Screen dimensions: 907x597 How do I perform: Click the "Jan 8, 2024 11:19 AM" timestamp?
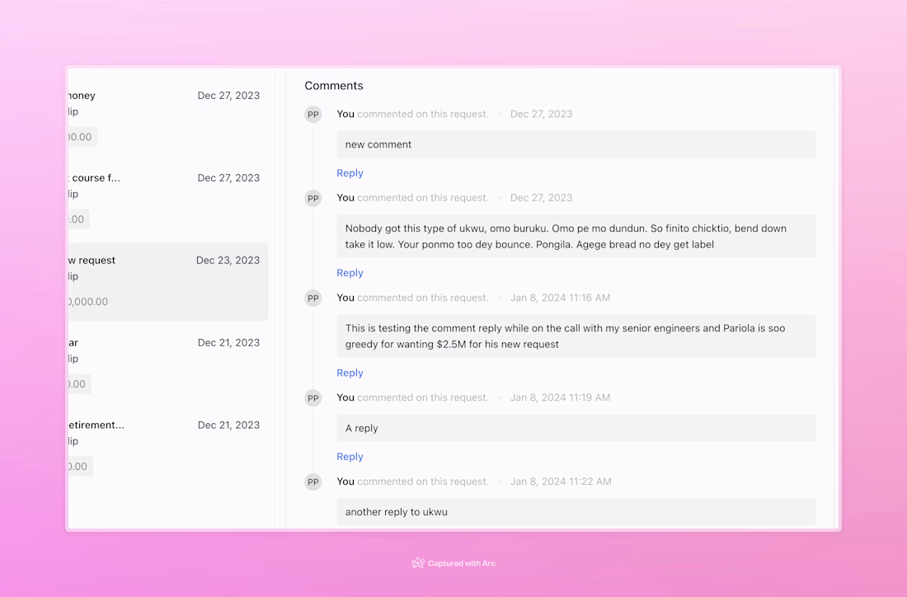(x=560, y=397)
